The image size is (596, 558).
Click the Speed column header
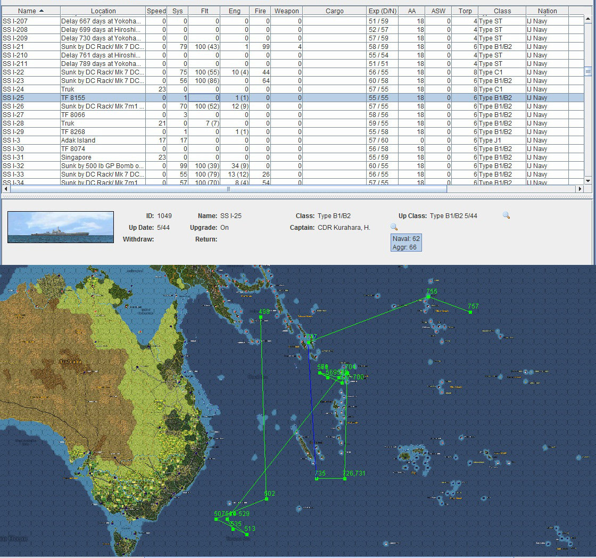click(156, 11)
